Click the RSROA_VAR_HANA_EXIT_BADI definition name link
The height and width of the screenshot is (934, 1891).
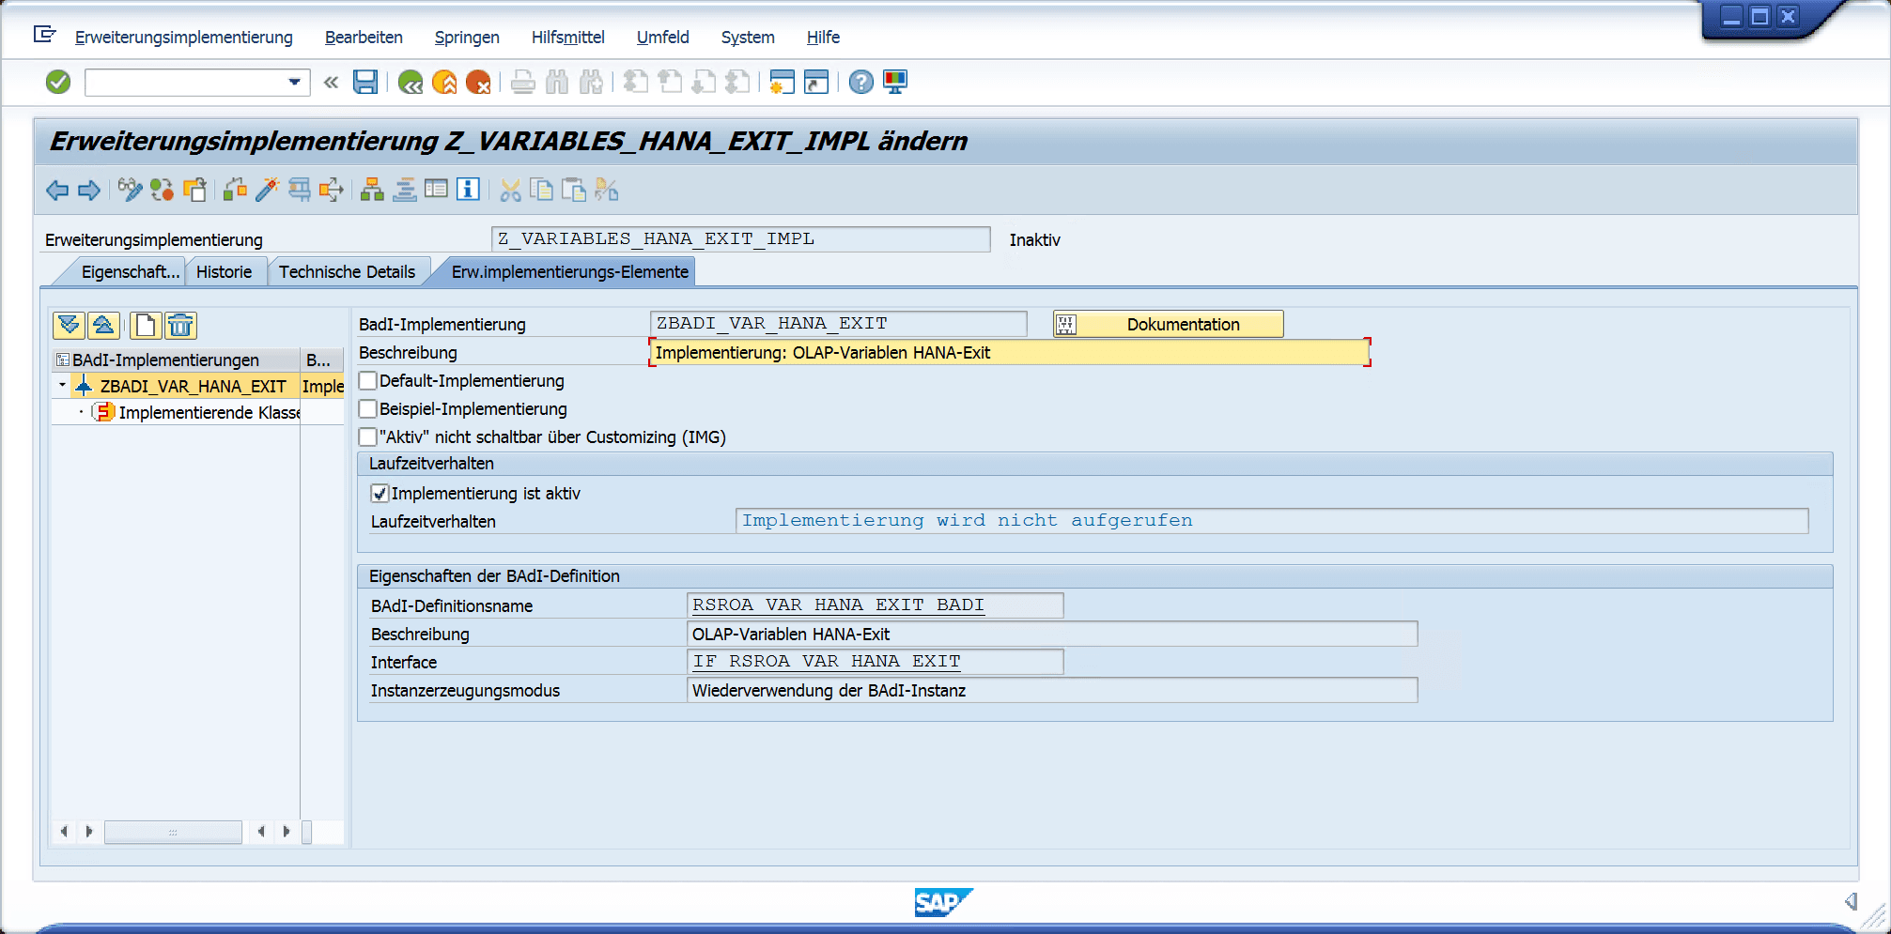(838, 605)
